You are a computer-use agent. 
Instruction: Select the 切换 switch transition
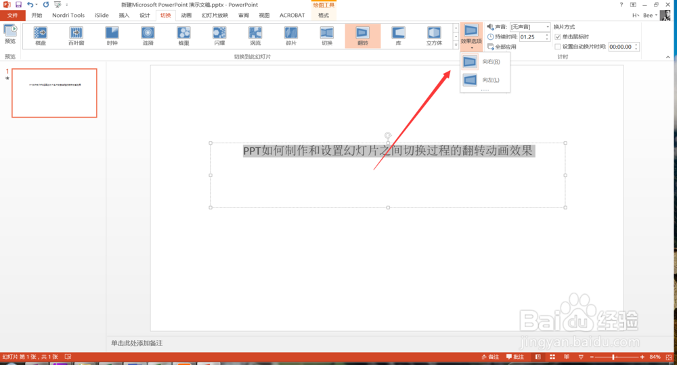(x=327, y=36)
